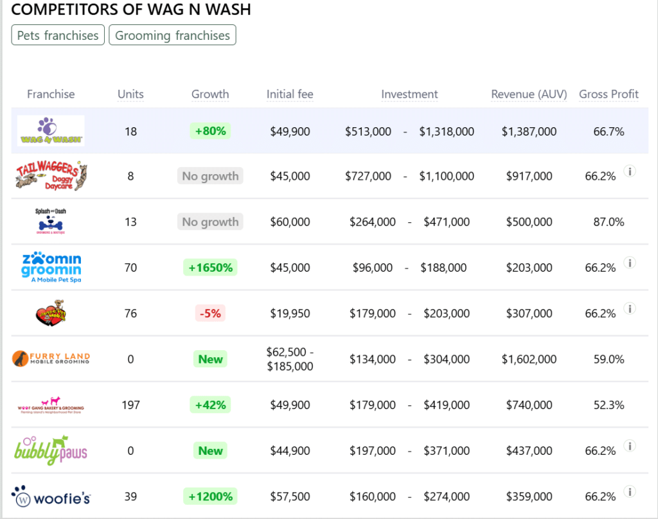Open the Zoomin Groomin logo

[51, 267]
